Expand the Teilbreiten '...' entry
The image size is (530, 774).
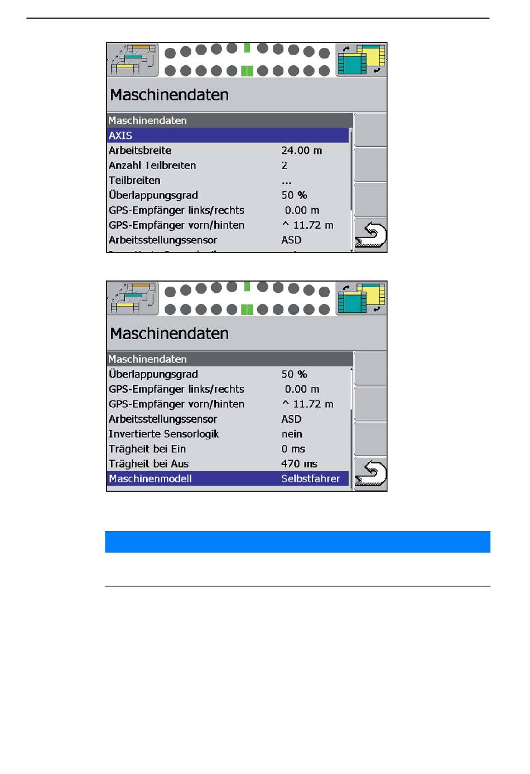click(x=287, y=181)
